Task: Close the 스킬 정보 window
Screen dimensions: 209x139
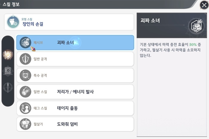Action: coord(203,5)
